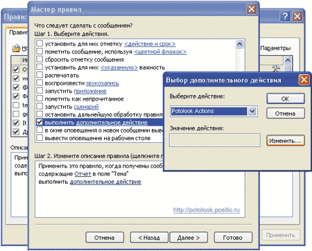Toggle first checked rule in Rules window list

pos(16,69)
